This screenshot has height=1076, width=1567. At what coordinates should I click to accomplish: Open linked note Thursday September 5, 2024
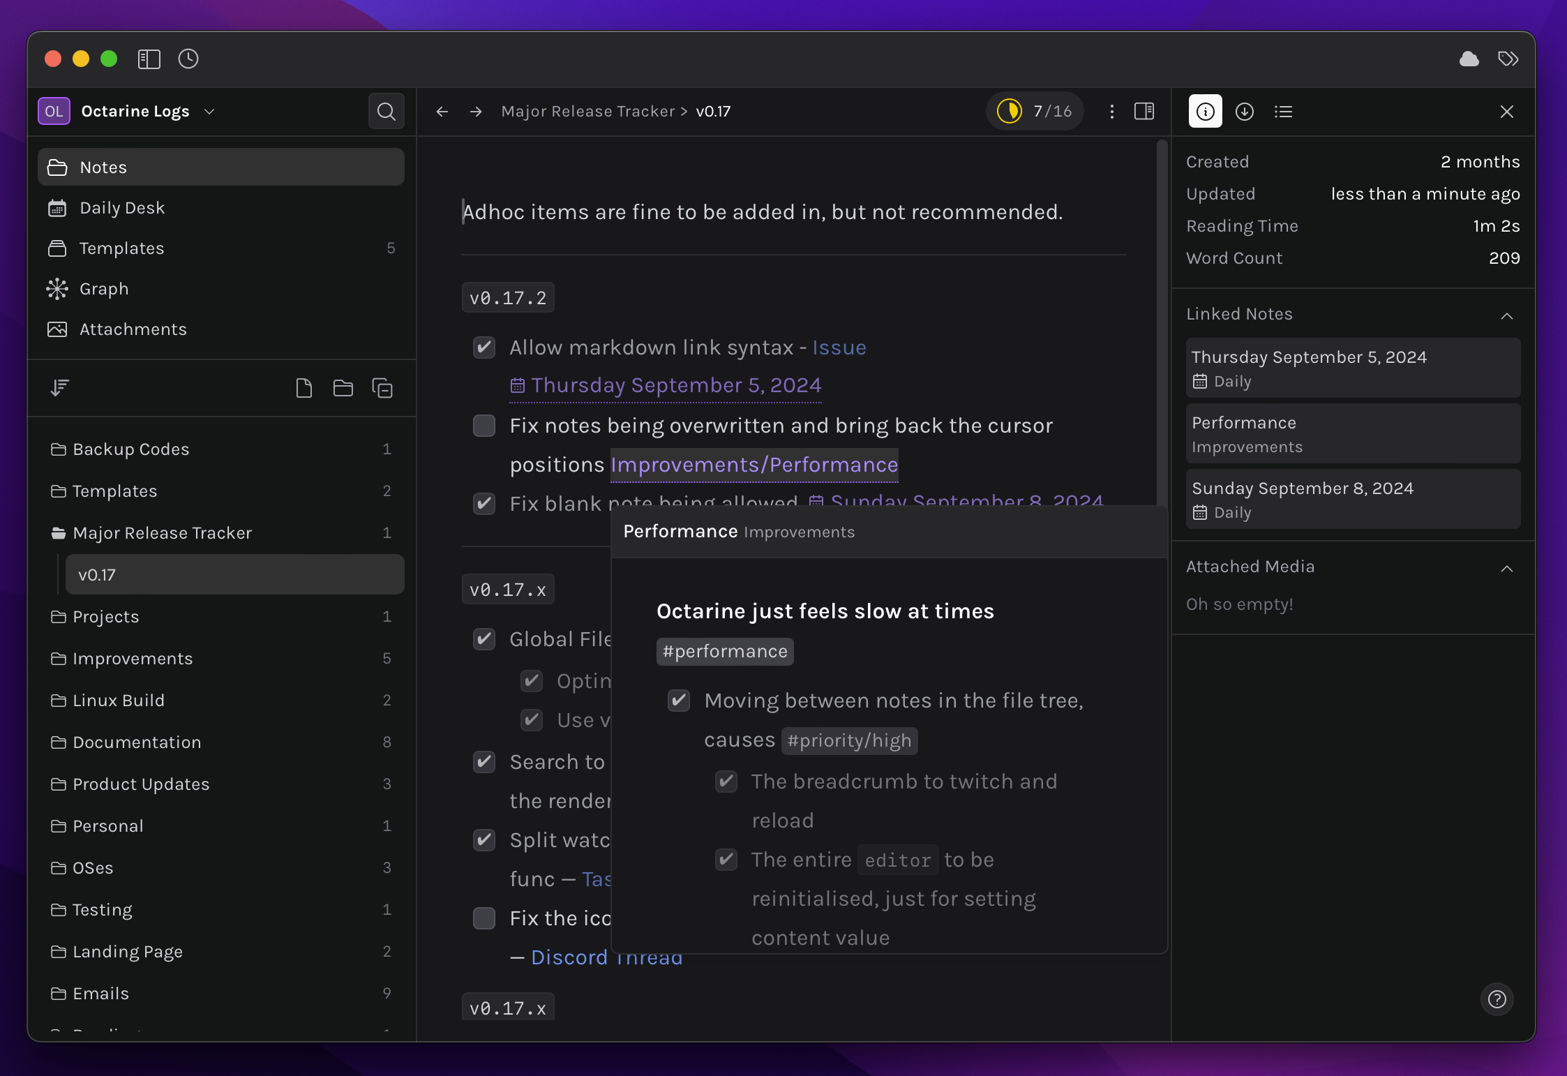point(1353,368)
